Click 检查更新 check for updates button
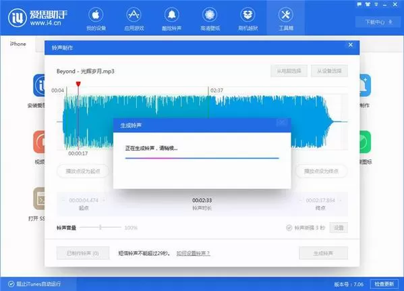Screen dimensions: 404x291 [384, 284]
